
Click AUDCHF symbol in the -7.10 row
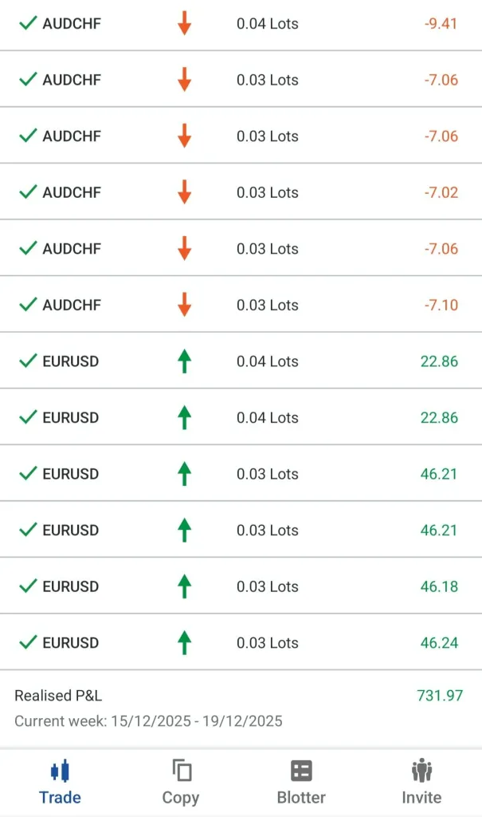tap(72, 305)
